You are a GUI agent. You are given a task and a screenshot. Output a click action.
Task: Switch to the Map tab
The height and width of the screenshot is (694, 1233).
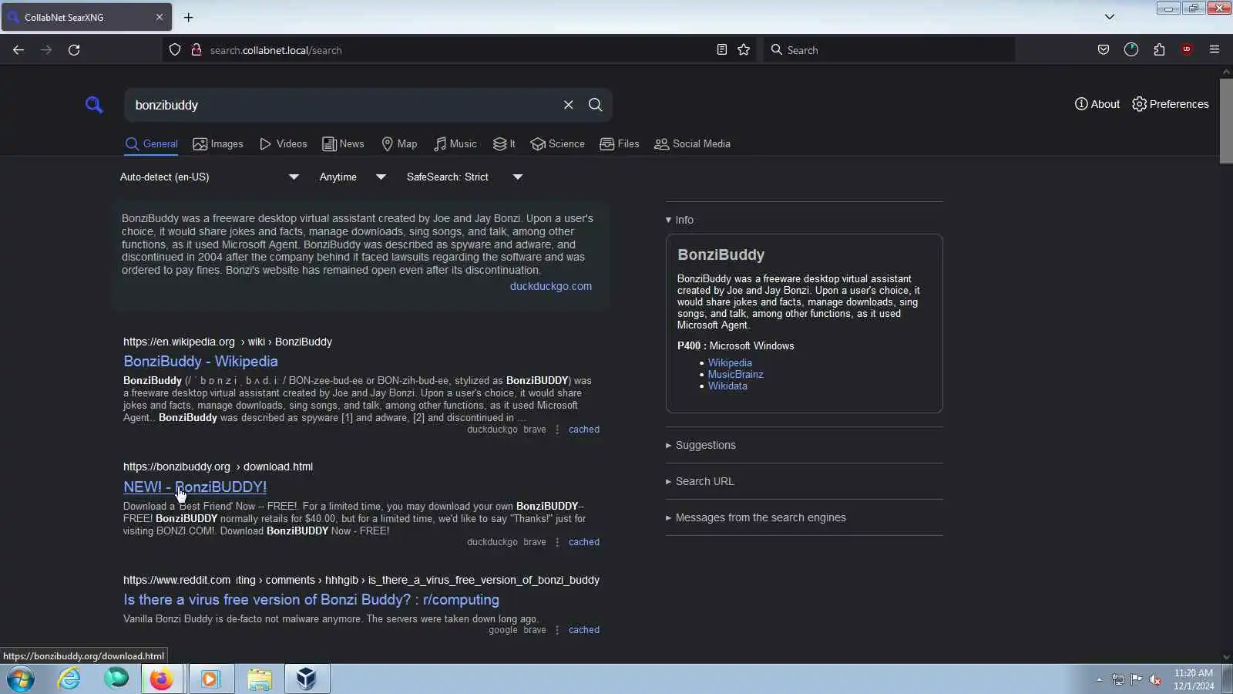click(x=399, y=144)
